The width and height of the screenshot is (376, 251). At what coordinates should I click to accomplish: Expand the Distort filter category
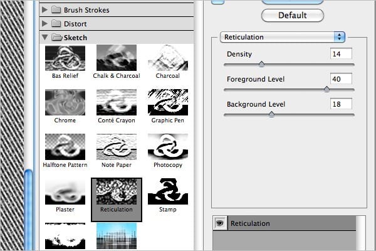pyautogui.click(x=45, y=23)
